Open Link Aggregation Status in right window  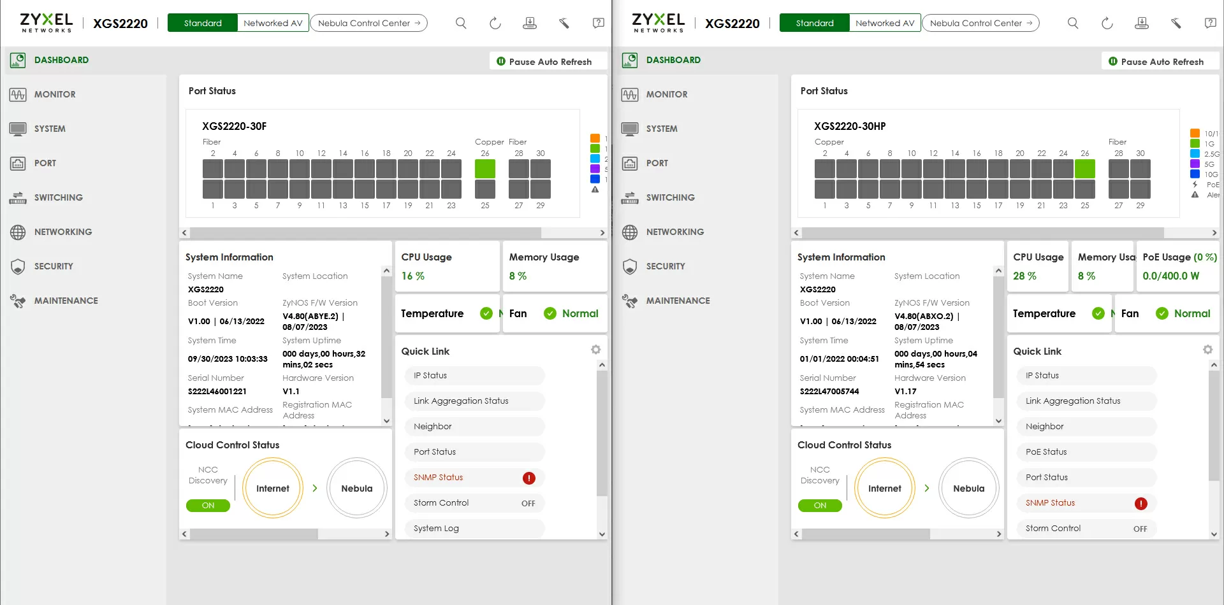point(1087,401)
